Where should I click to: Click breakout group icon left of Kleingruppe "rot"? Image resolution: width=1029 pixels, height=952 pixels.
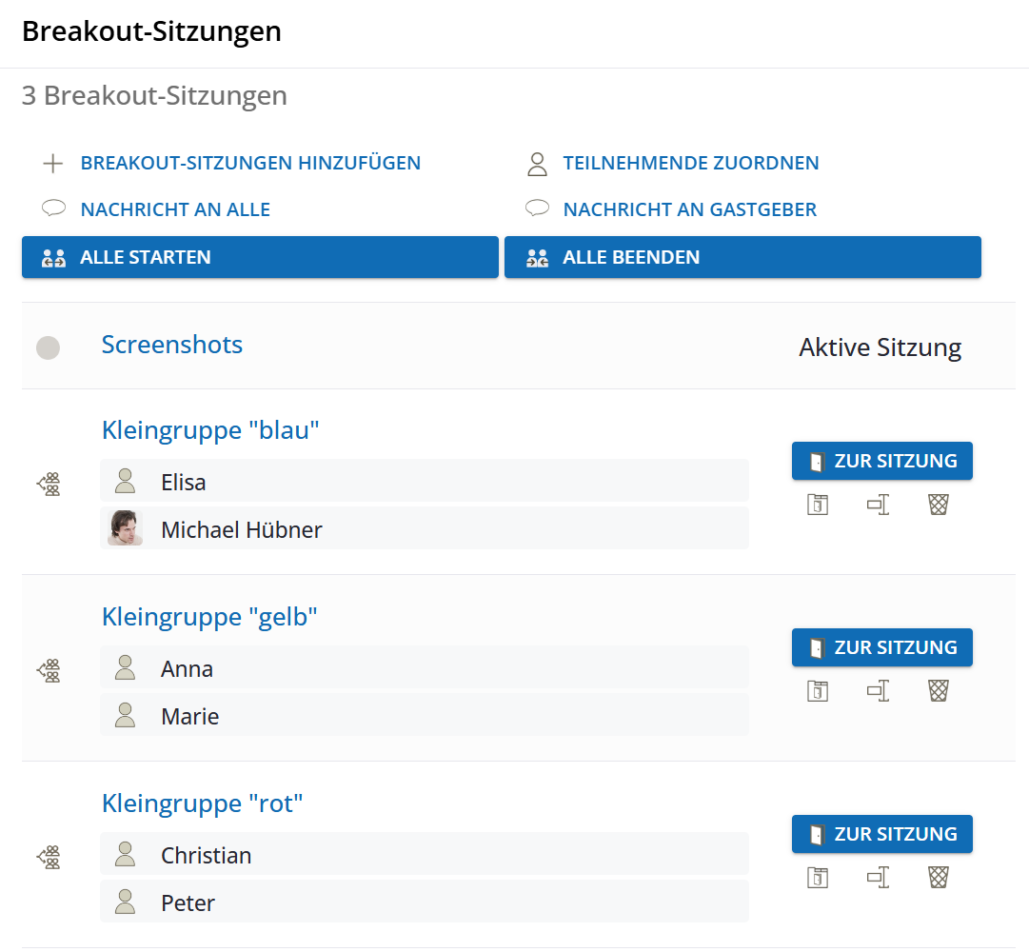(49, 857)
